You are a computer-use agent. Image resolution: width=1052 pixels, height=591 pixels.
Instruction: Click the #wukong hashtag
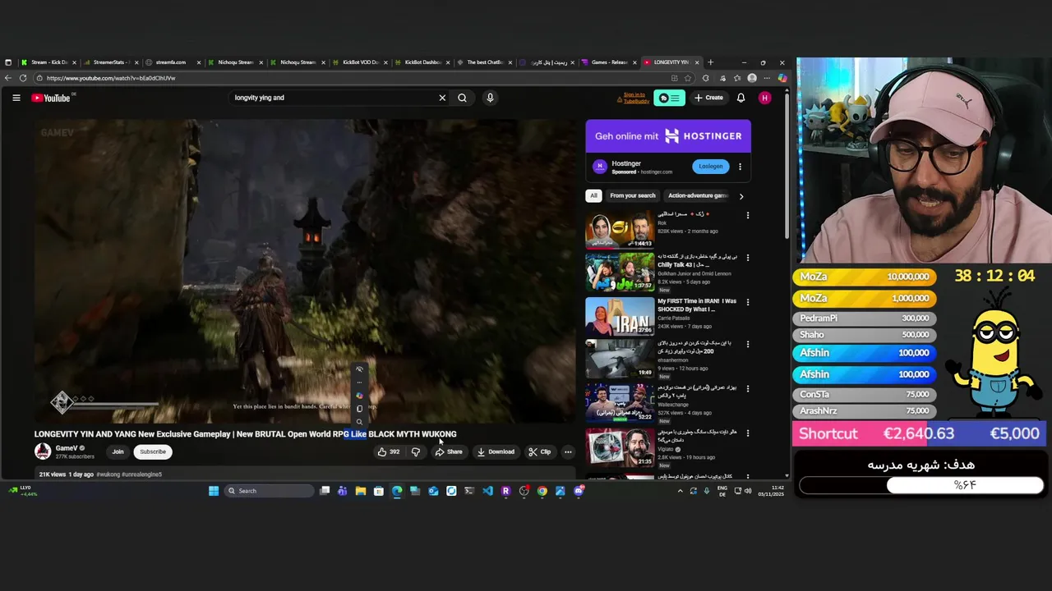pos(108,474)
